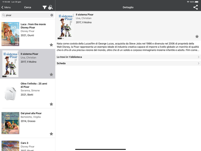Select Oltre l'infinito : 25 anni title

pyautogui.click(x=34, y=85)
